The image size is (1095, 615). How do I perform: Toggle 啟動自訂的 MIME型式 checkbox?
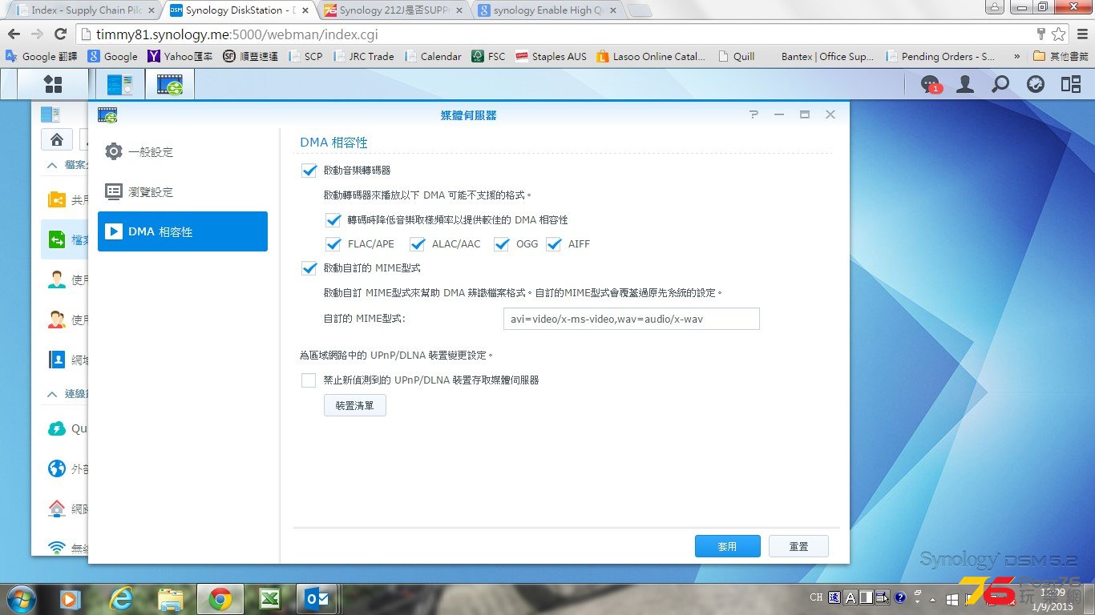[x=309, y=267]
